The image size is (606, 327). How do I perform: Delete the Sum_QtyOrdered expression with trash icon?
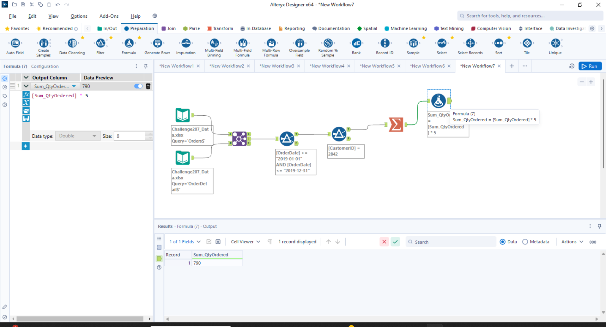pos(148,86)
